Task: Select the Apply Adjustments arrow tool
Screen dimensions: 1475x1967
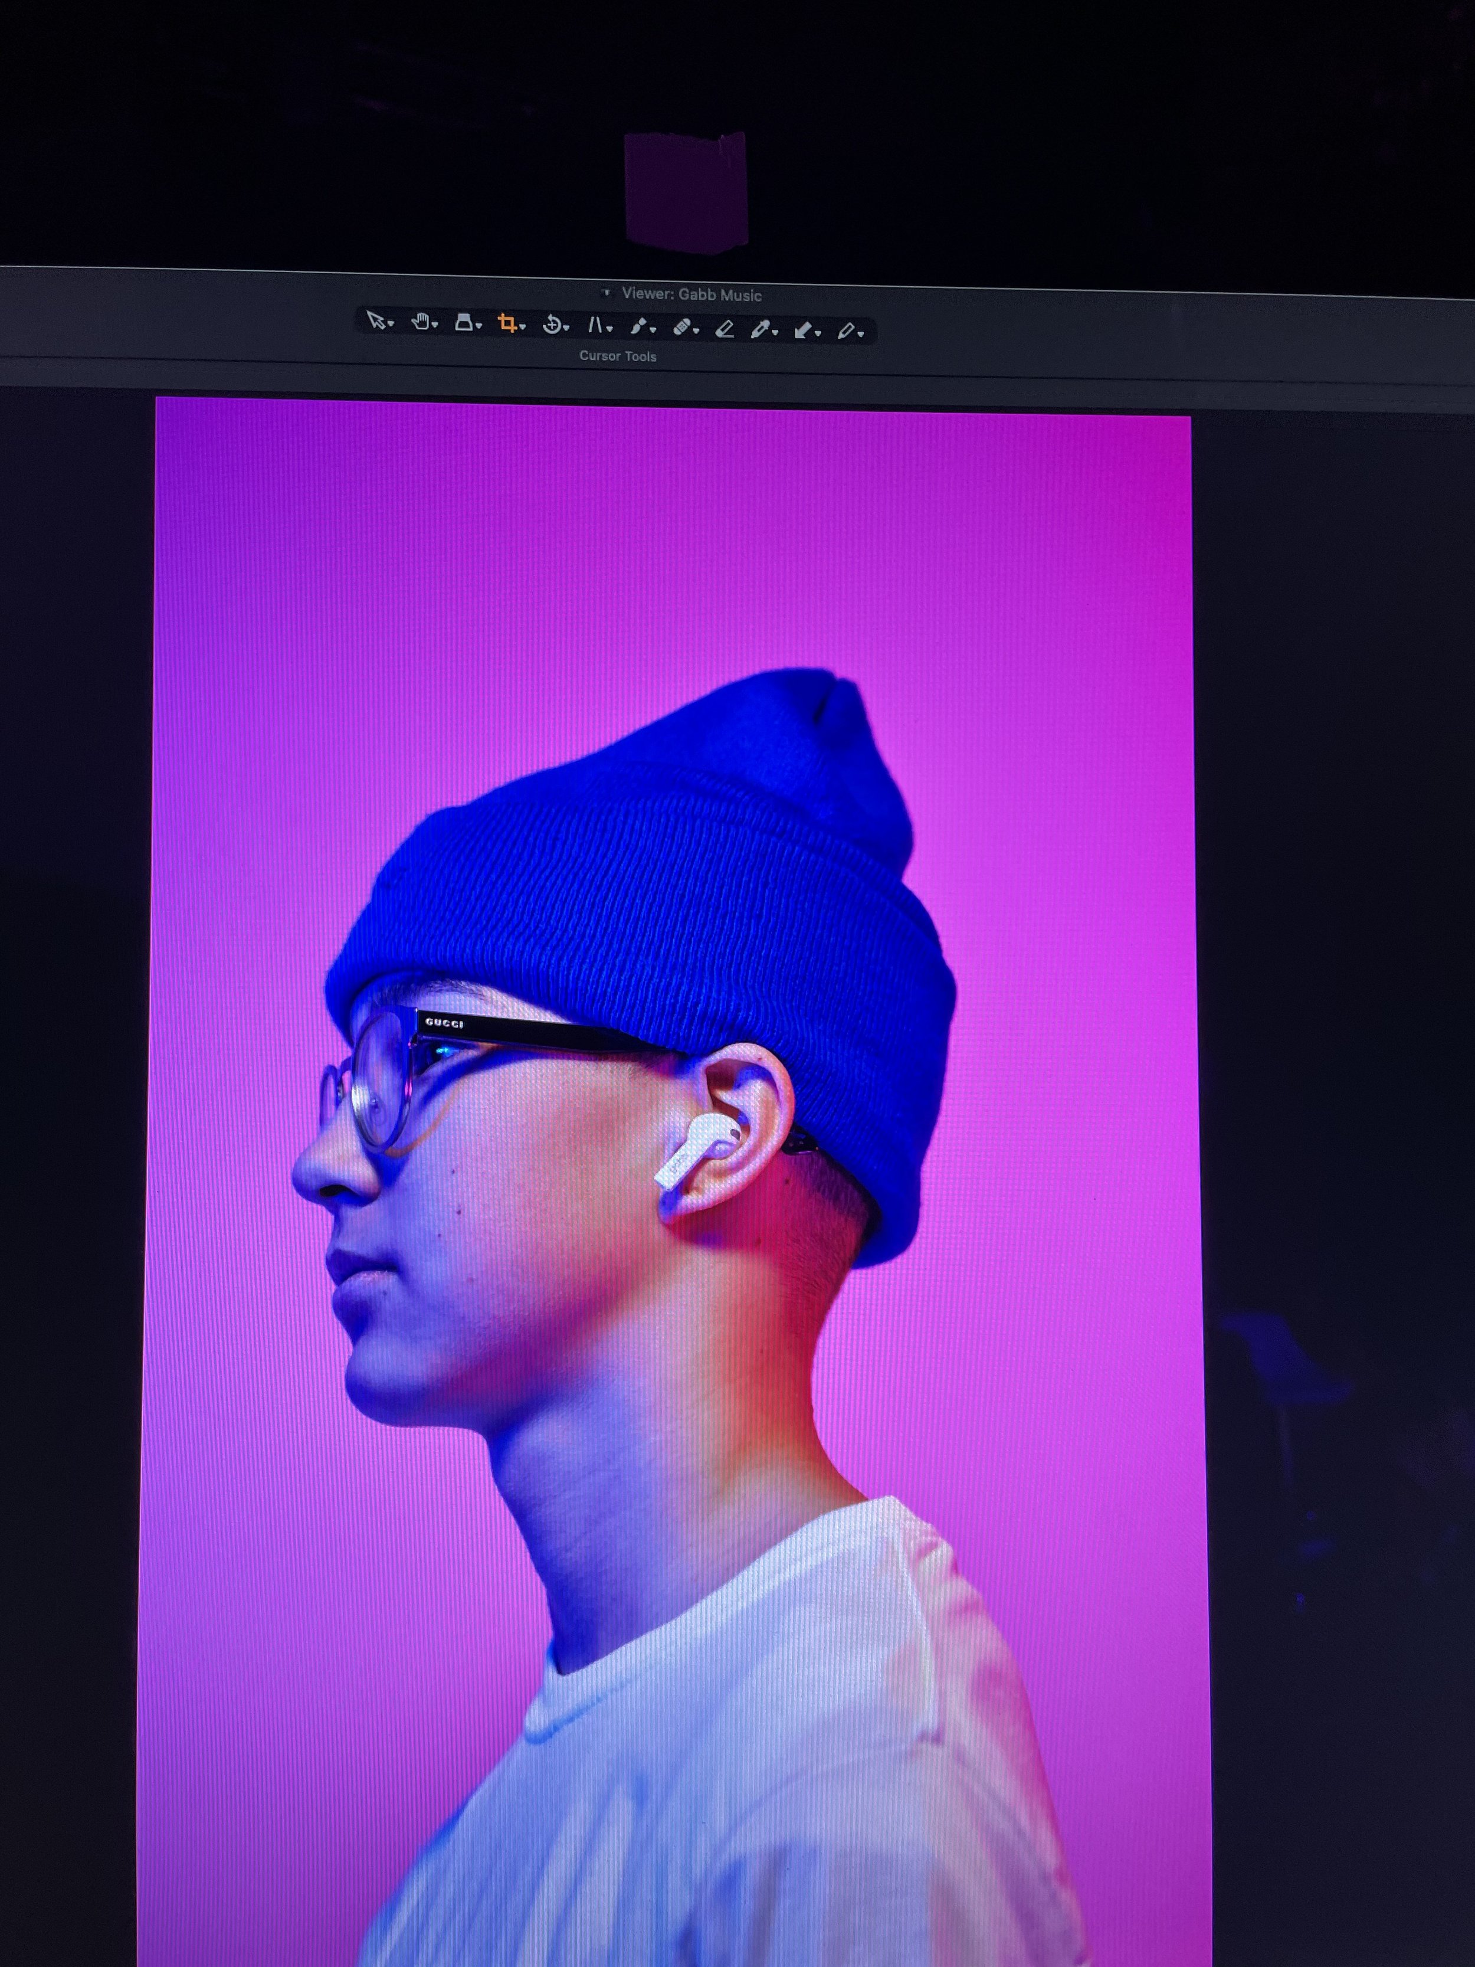Action: pos(803,331)
